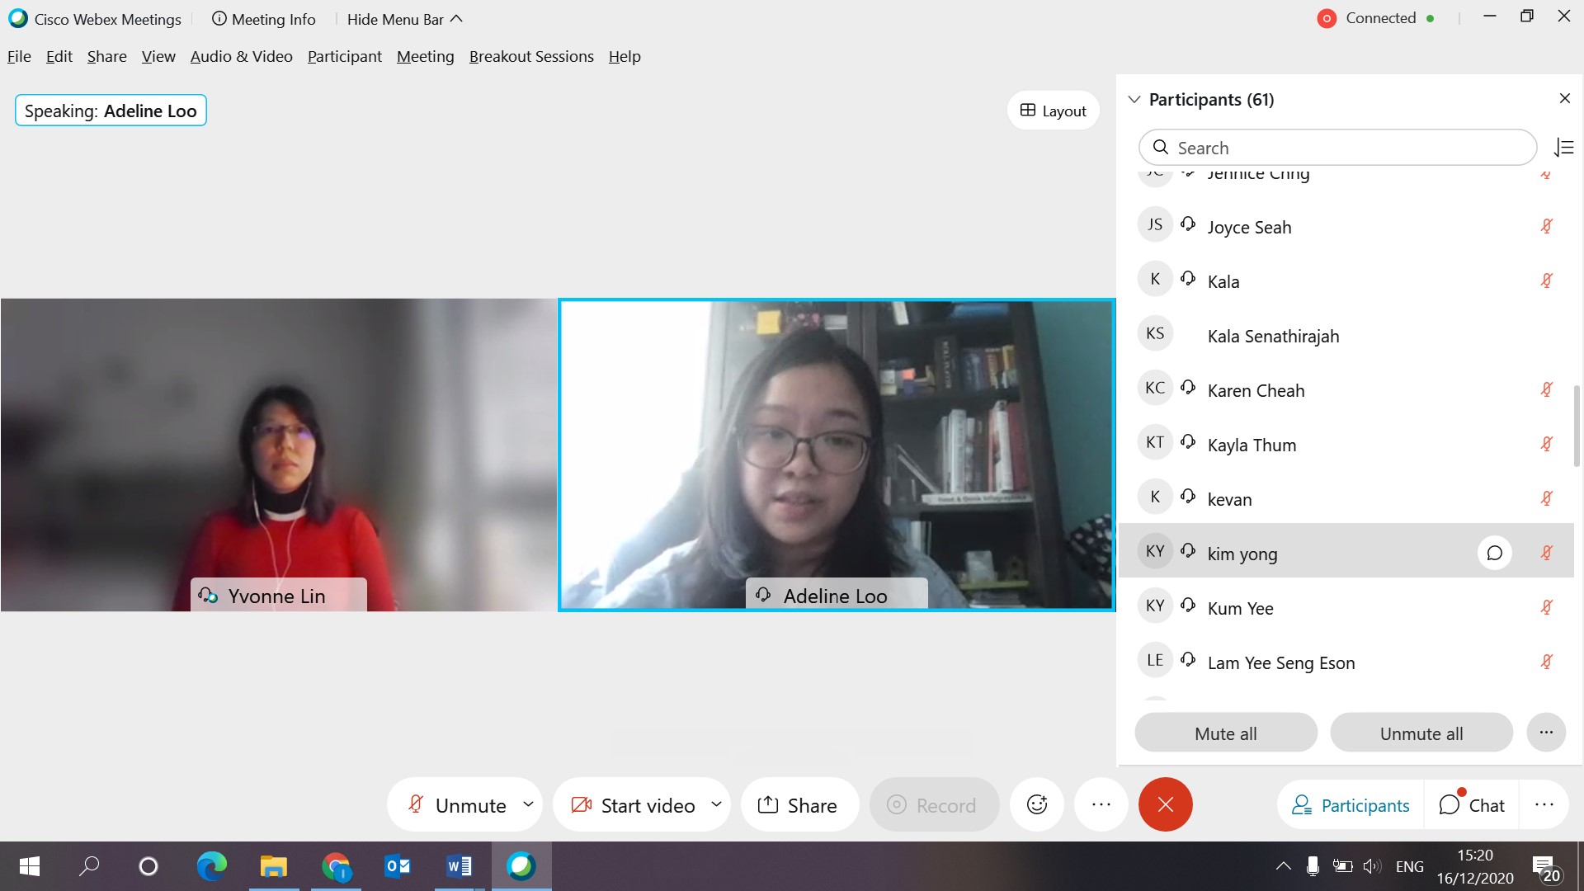Open the Edit menu

(59, 56)
